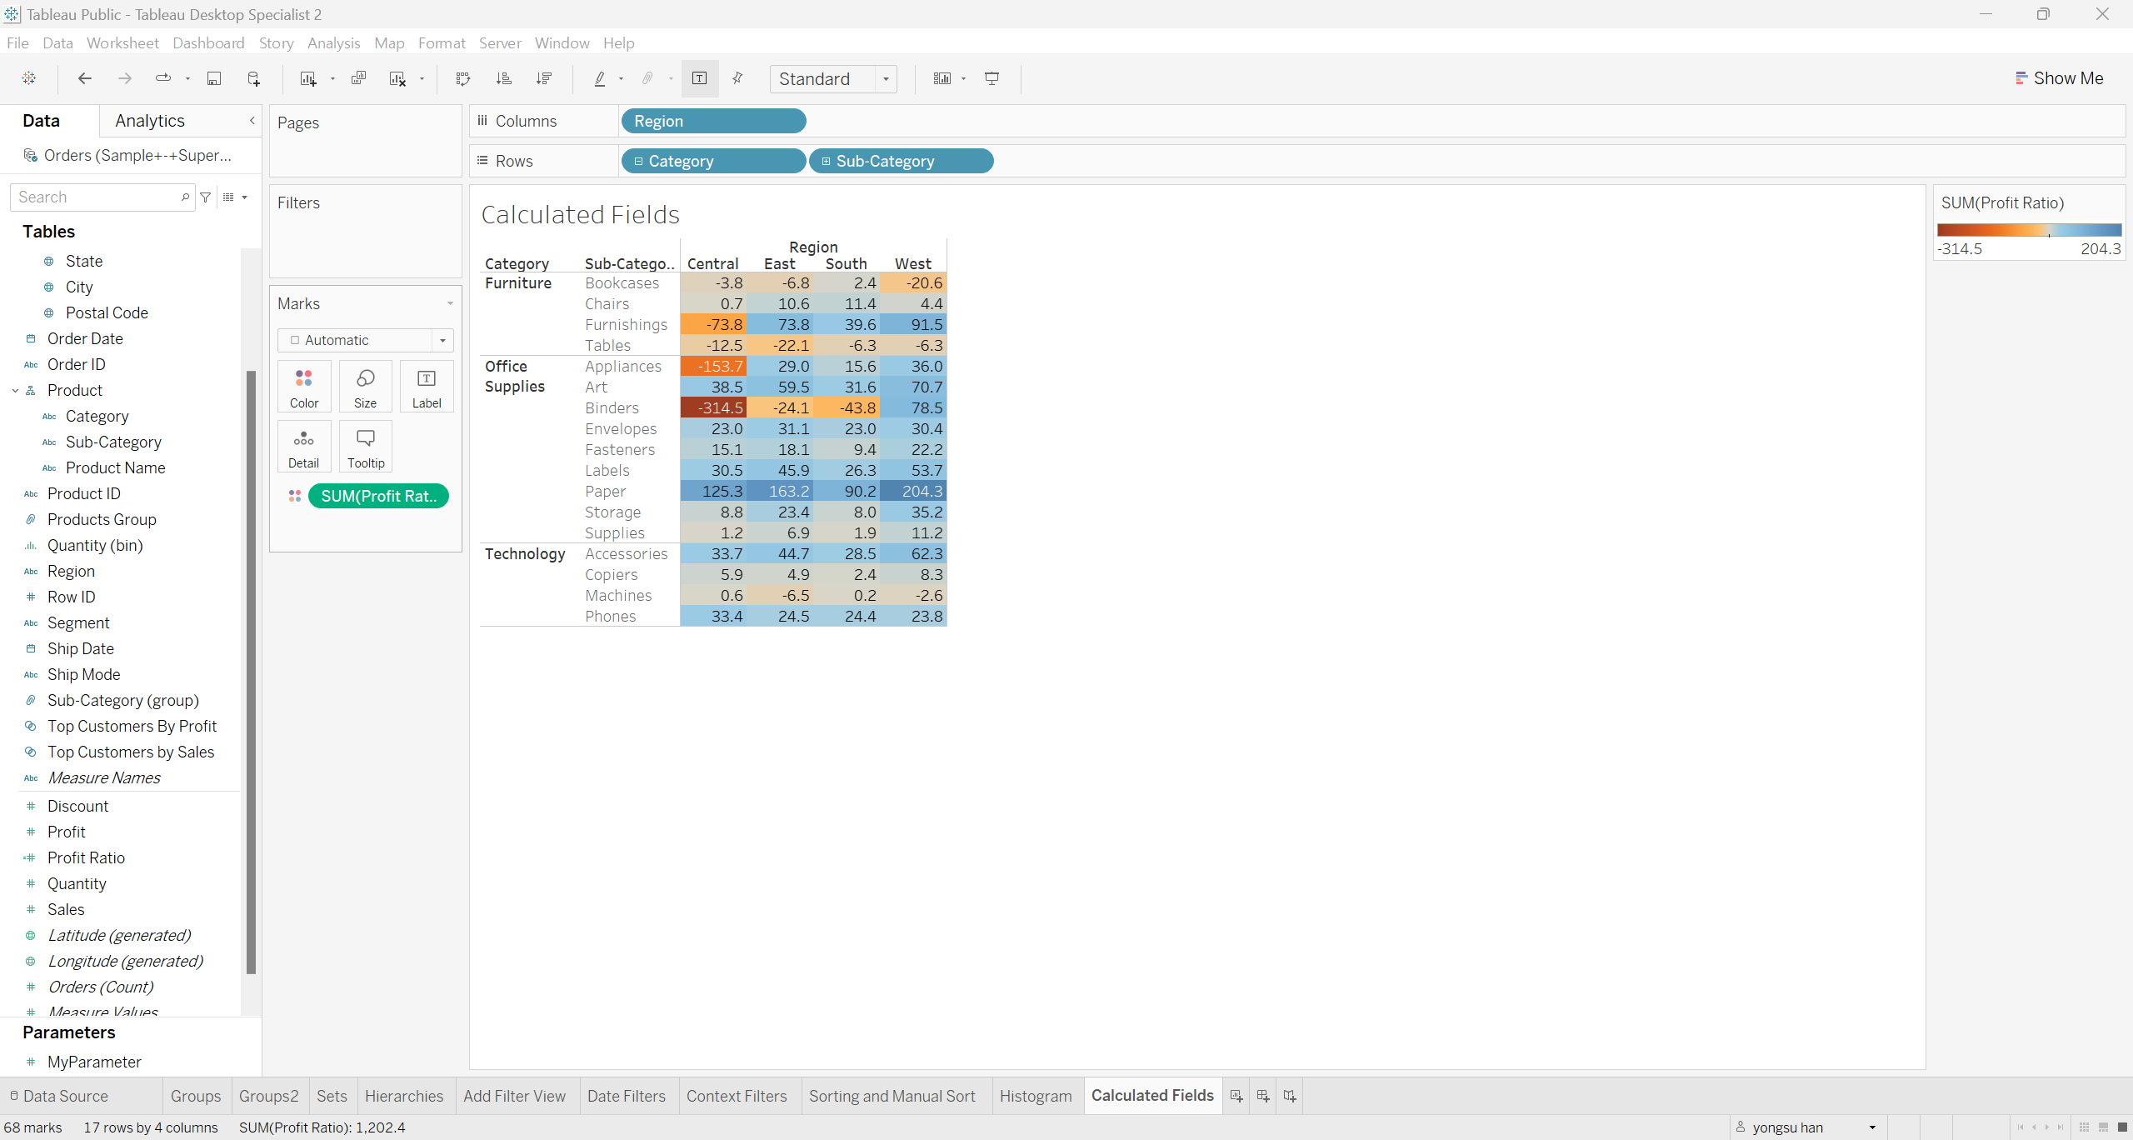The width and height of the screenshot is (2133, 1140).
Task: Click the Swap Rows and Columns icon
Action: (463, 78)
